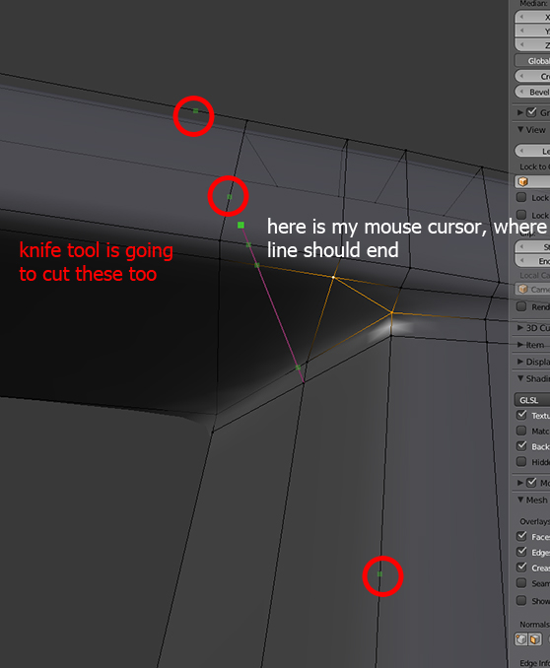Screen dimensions: 550x668
Task: Collapse the Mesh Display panel
Action: point(520,500)
